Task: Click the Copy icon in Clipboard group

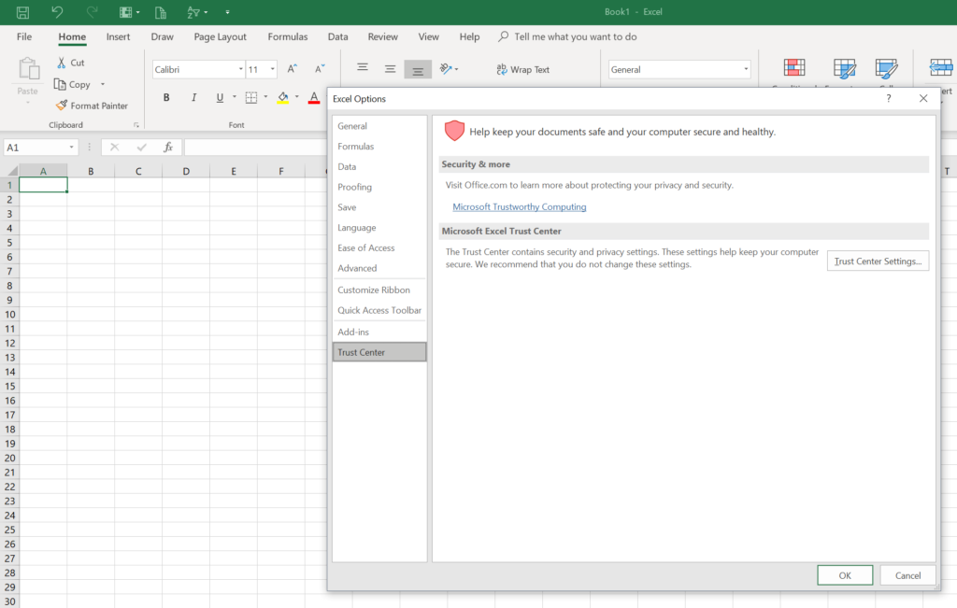Action: [x=60, y=84]
